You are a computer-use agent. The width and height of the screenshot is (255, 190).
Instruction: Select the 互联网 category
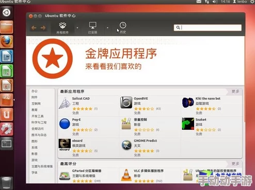click(36, 103)
